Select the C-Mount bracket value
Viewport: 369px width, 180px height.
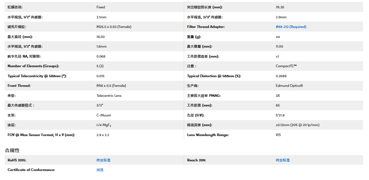(104, 115)
